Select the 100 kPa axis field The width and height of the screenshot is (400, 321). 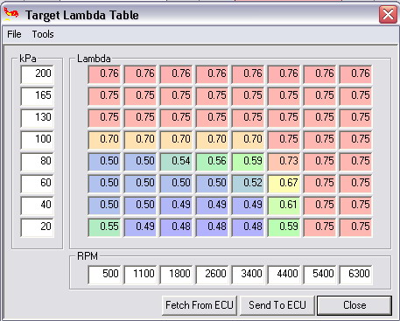pyautogui.click(x=38, y=140)
